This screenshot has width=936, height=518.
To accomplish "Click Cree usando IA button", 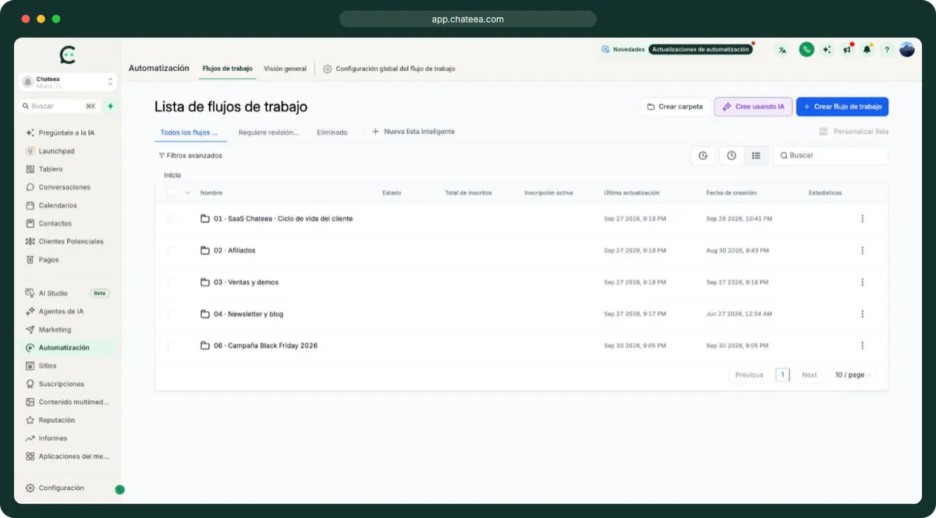I will point(753,106).
